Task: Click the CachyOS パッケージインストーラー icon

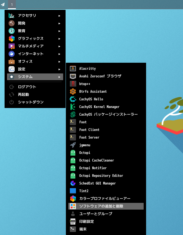Action: [73, 114]
